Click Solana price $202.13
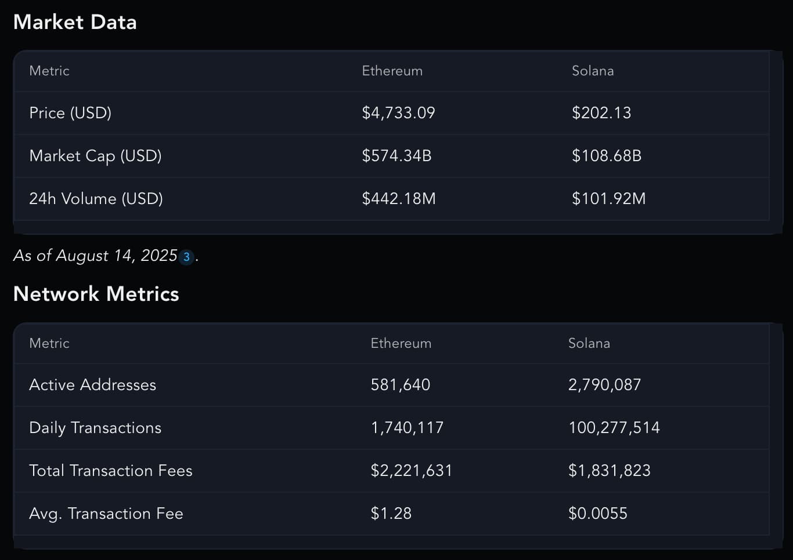Image resolution: width=793 pixels, height=560 pixels. pyautogui.click(x=601, y=112)
